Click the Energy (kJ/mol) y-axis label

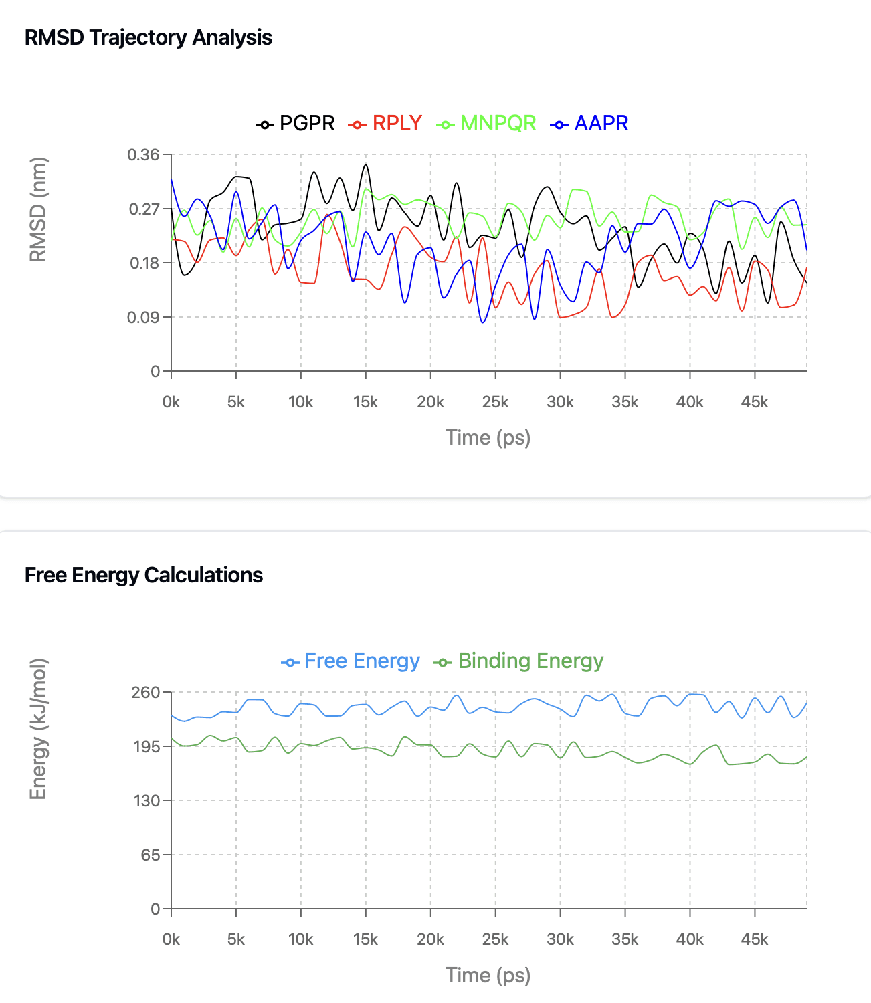click(39, 729)
